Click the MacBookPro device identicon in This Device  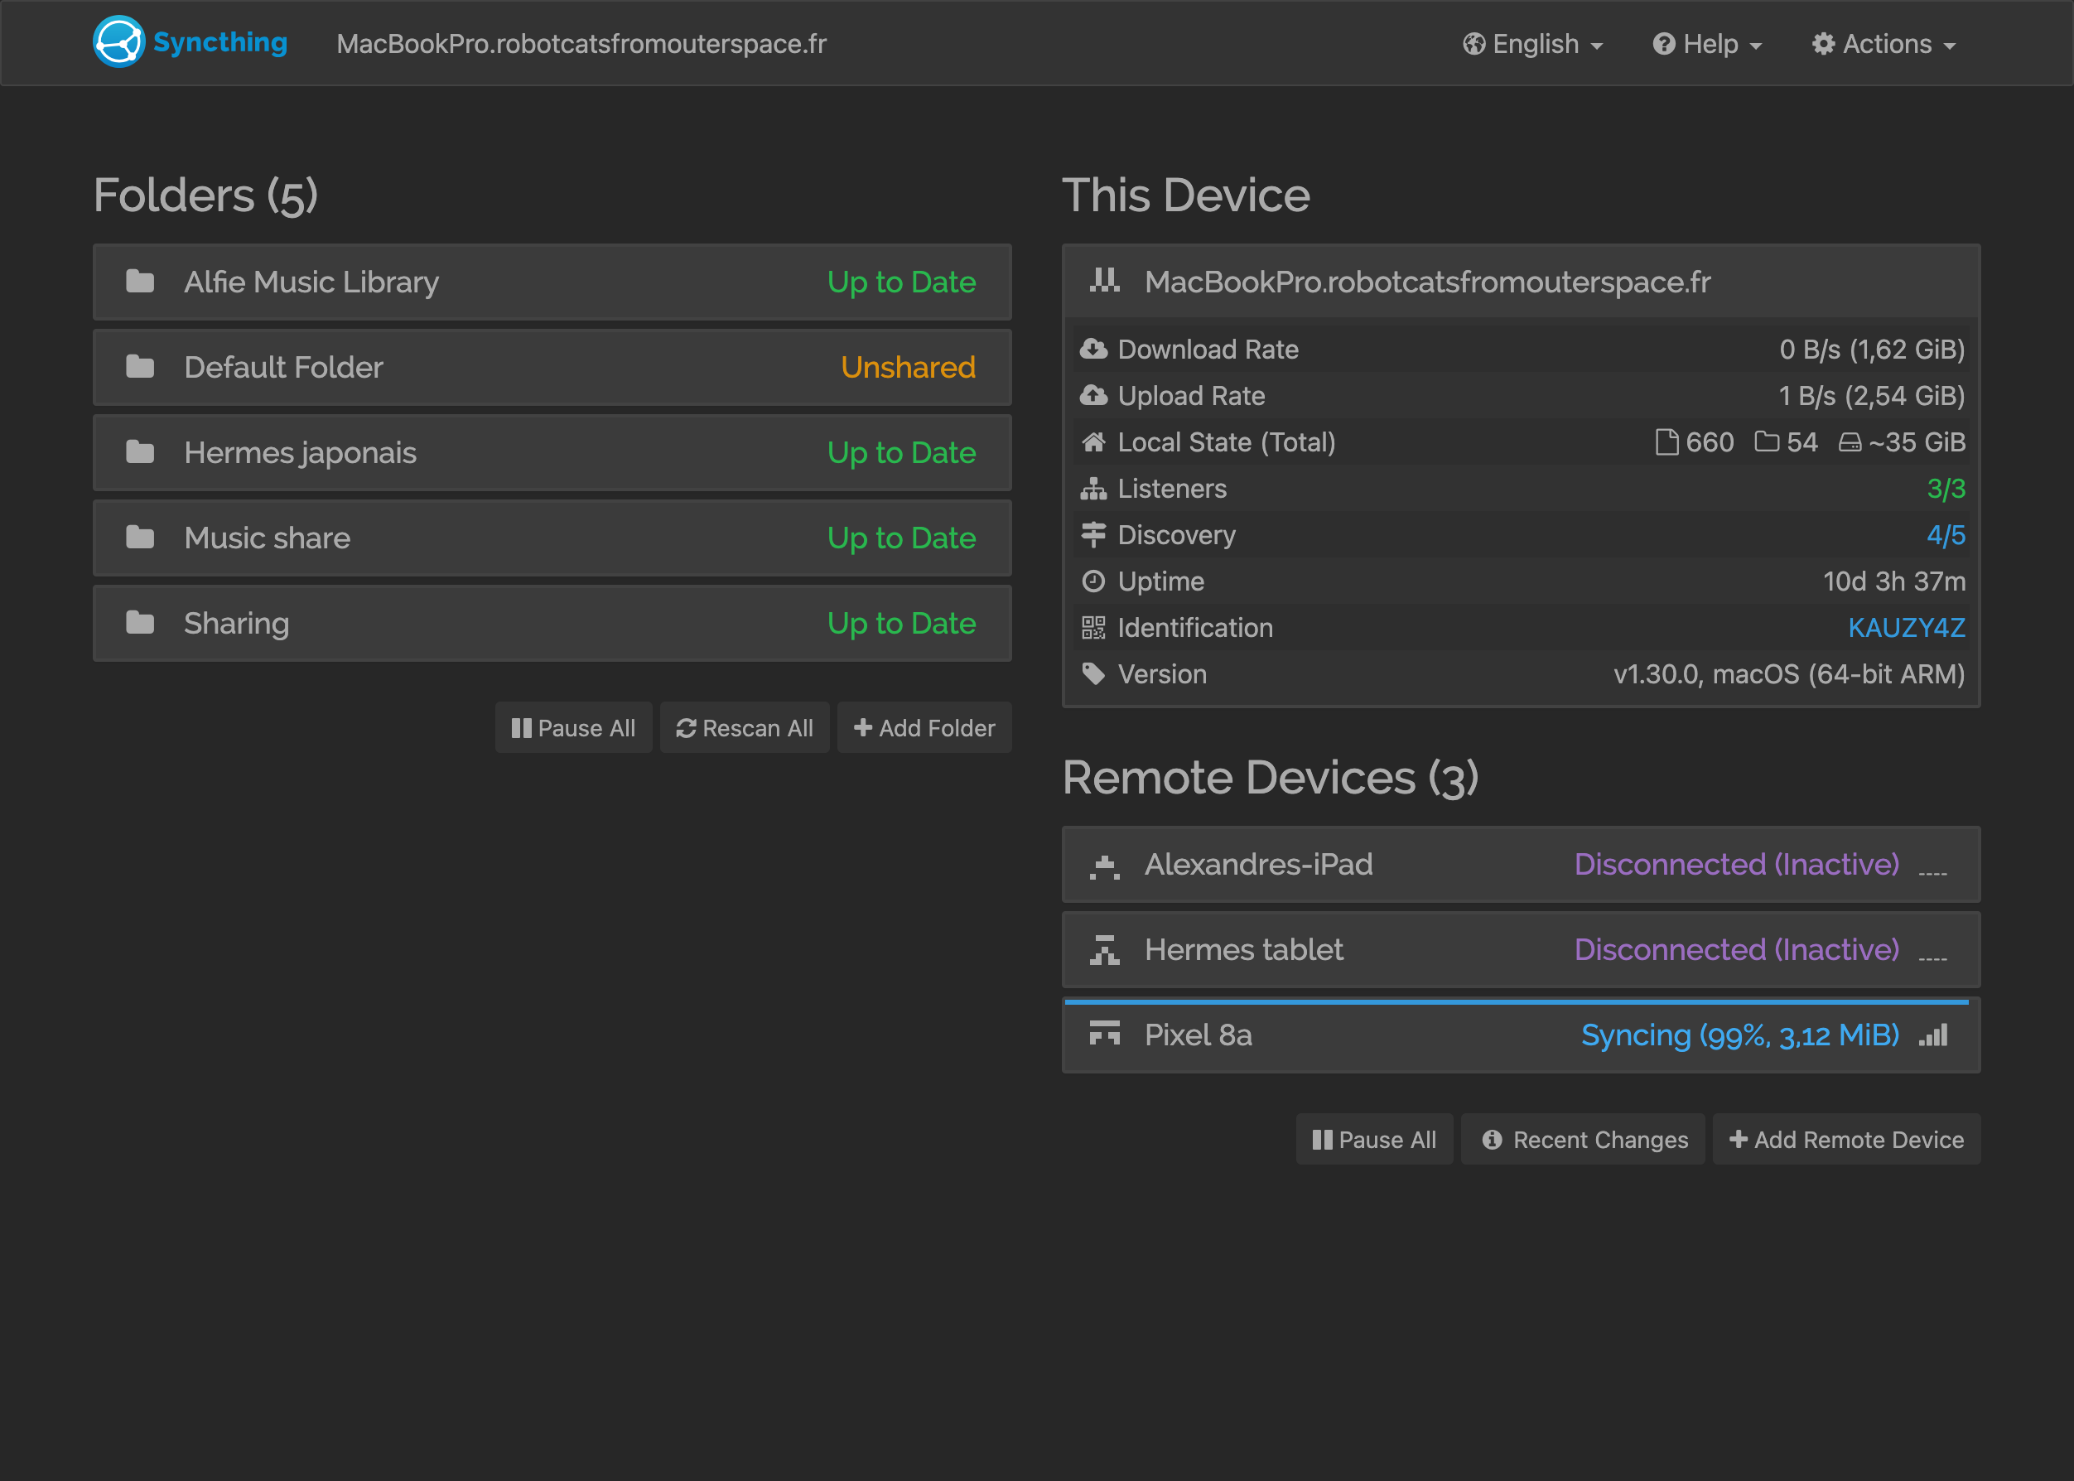coord(1104,281)
